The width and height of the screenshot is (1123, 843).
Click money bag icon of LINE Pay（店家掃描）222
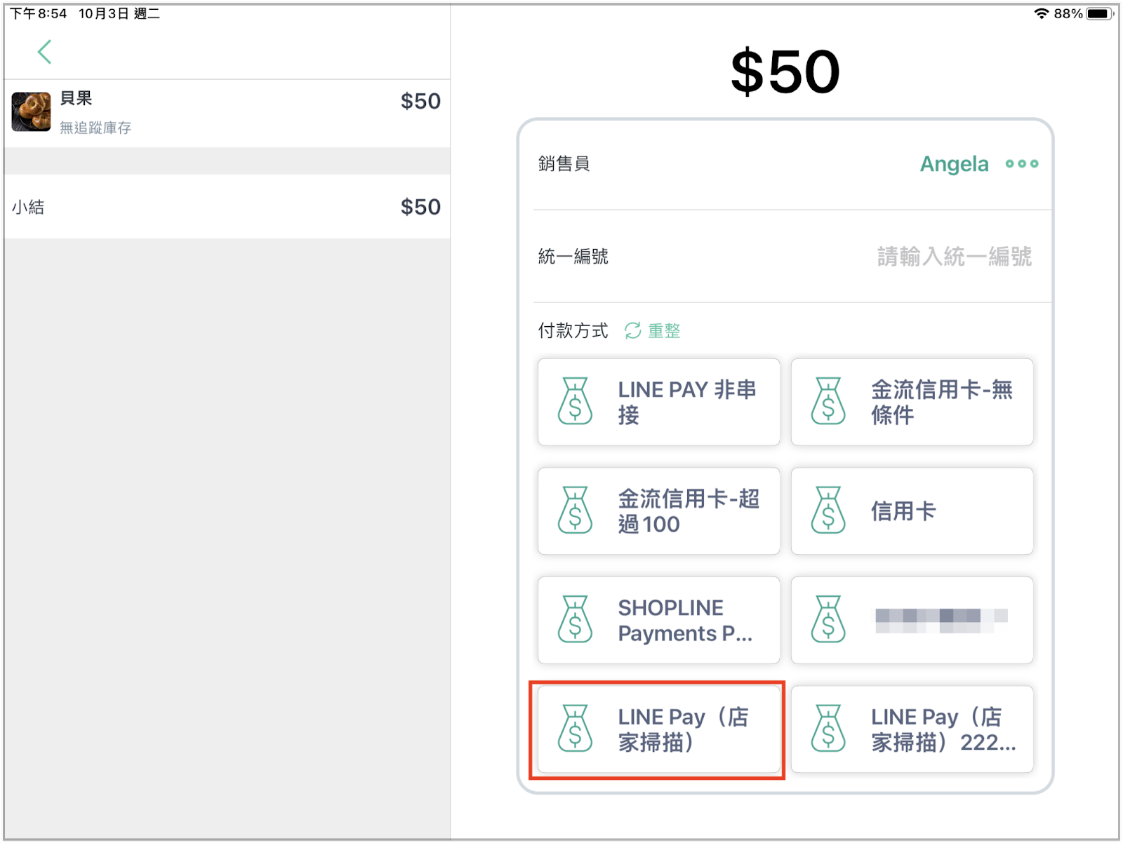point(828,729)
